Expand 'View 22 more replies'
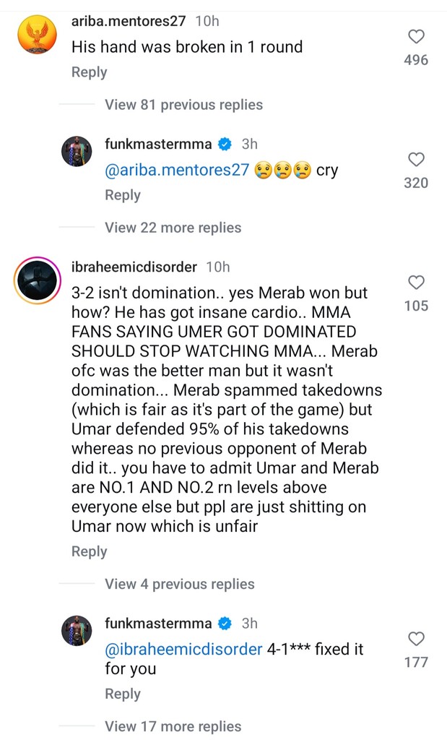This screenshot has width=447, height=740. (x=173, y=228)
